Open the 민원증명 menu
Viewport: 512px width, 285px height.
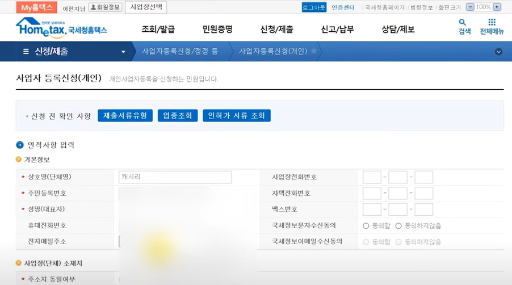[217, 30]
